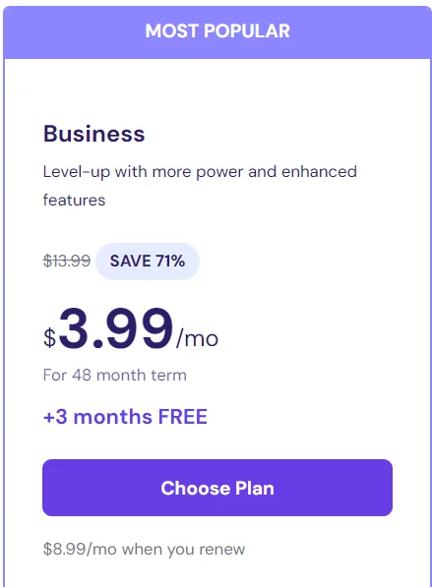Image resolution: width=432 pixels, height=587 pixels.
Task: Click the word POPULAR in the top banner
Action: coord(247,30)
